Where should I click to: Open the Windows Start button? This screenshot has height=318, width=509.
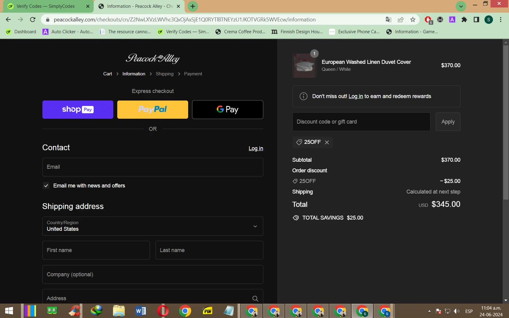click(9, 311)
